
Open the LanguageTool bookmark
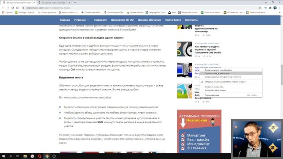(156, 13)
